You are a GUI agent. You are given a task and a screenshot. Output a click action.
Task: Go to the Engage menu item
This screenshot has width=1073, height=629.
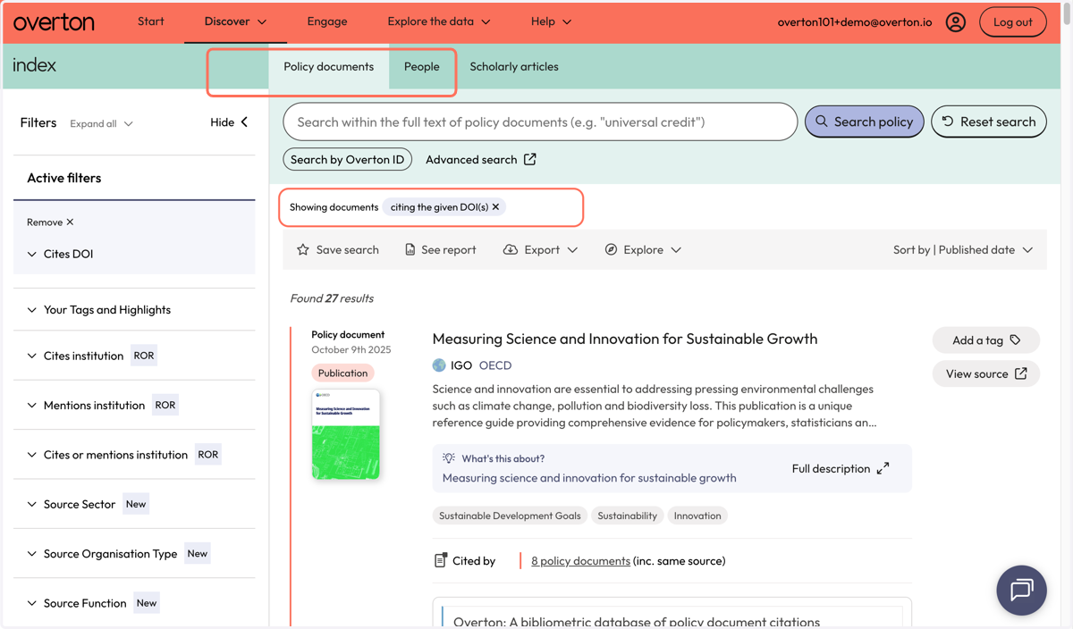coord(327,21)
